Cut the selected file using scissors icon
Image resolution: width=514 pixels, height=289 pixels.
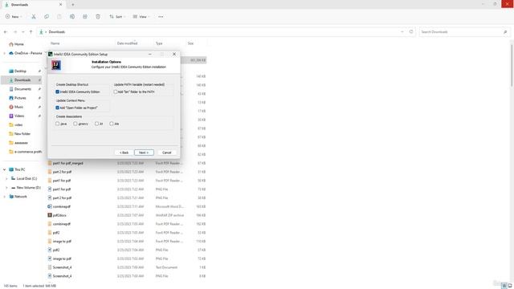34,17
